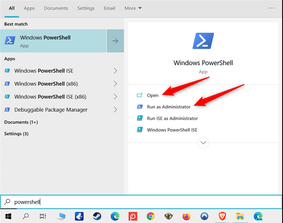
Task: Click the large Windows PowerShell app icon
Action: [x=203, y=41]
